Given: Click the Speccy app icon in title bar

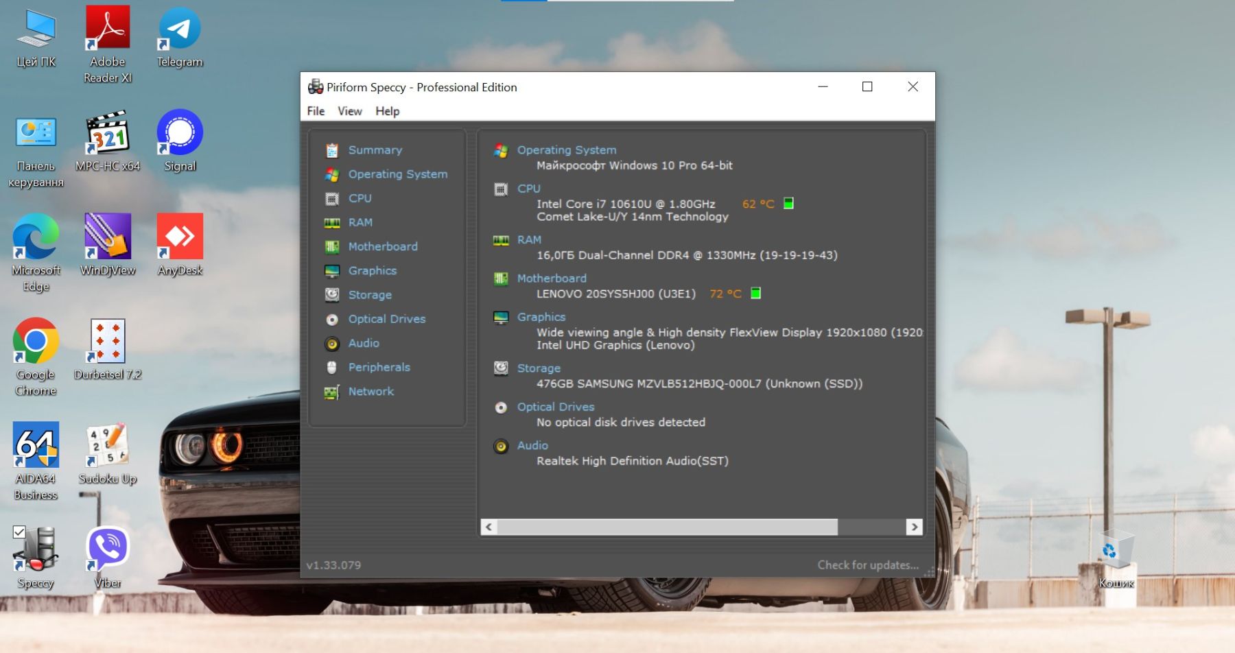Looking at the screenshot, I should (x=316, y=86).
